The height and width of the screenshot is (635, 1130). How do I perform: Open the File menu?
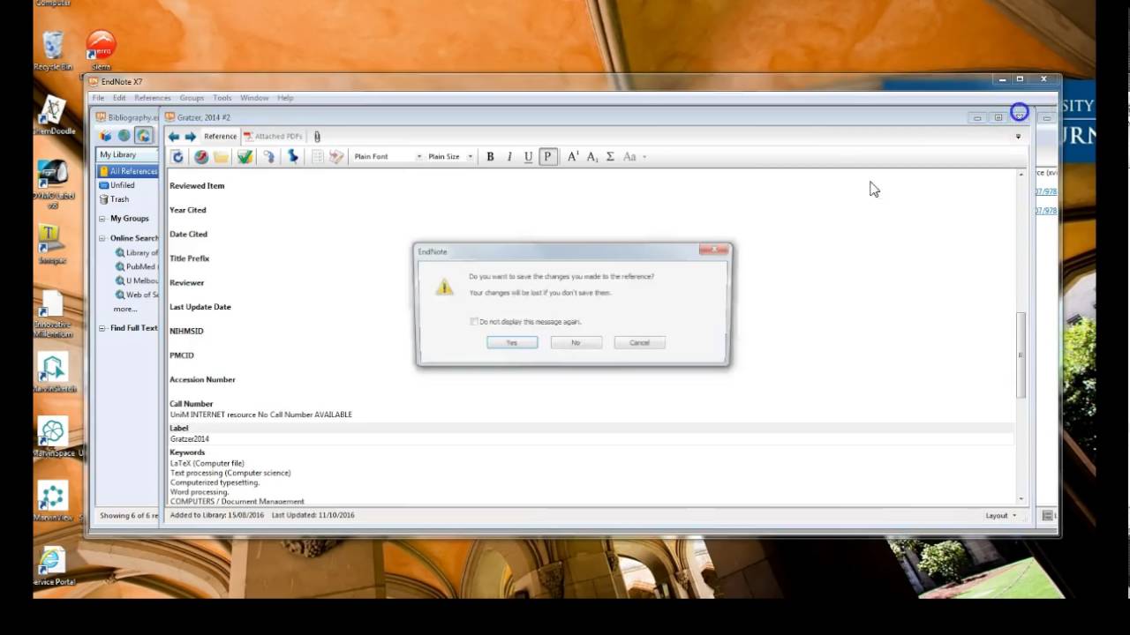click(98, 98)
